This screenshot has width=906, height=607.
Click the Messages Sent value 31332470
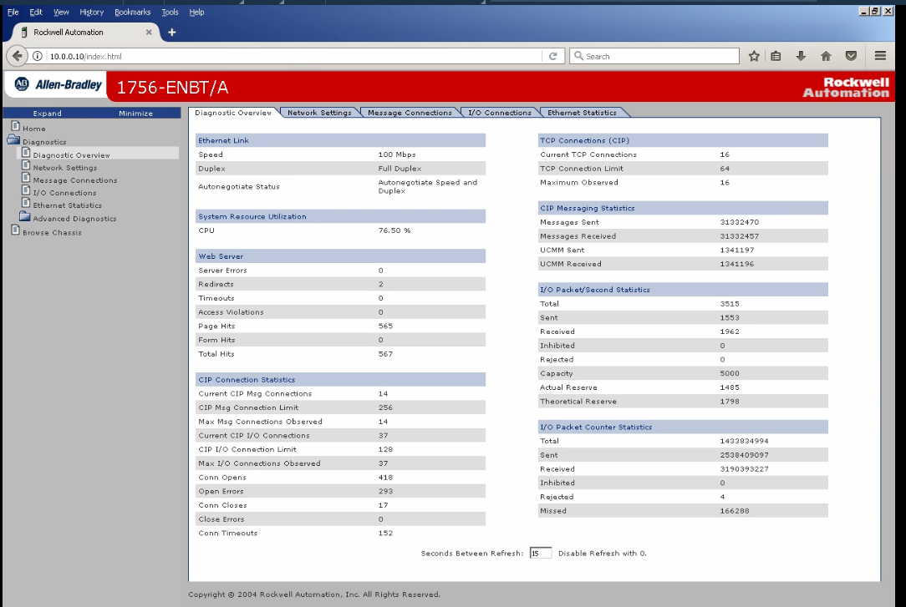740,222
